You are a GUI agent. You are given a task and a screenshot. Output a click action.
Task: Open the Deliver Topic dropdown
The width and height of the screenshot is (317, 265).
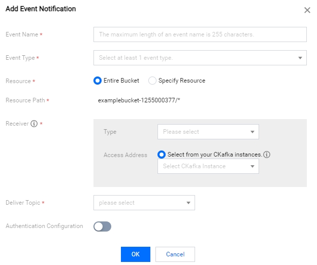click(144, 203)
